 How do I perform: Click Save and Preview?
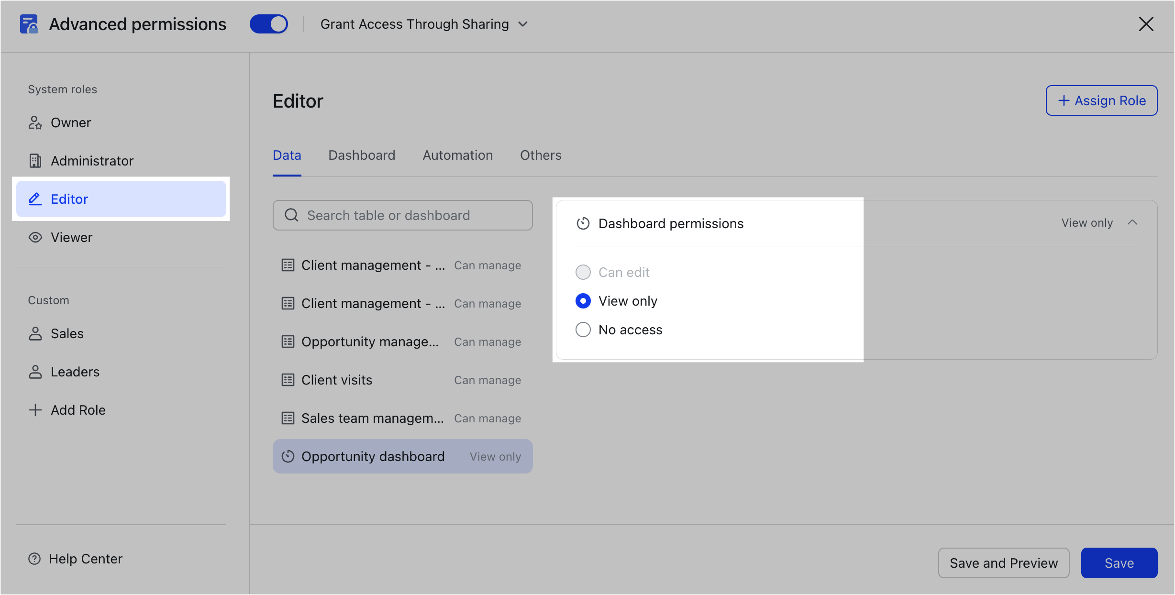1003,563
